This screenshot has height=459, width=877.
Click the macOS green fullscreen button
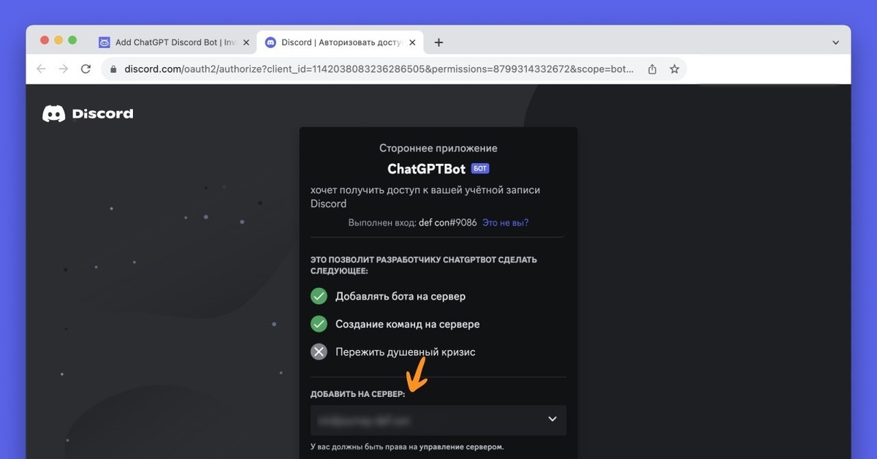(x=72, y=40)
